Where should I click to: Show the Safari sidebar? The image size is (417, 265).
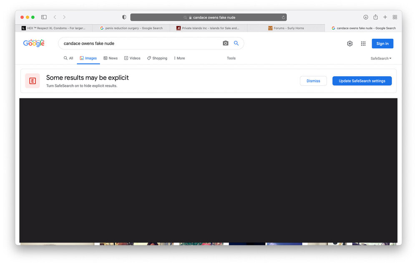(44, 17)
